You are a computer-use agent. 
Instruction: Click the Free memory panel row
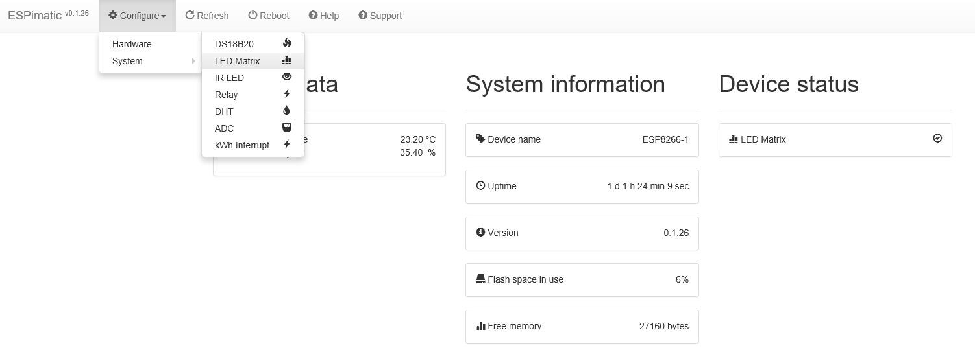click(x=582, y=326)
